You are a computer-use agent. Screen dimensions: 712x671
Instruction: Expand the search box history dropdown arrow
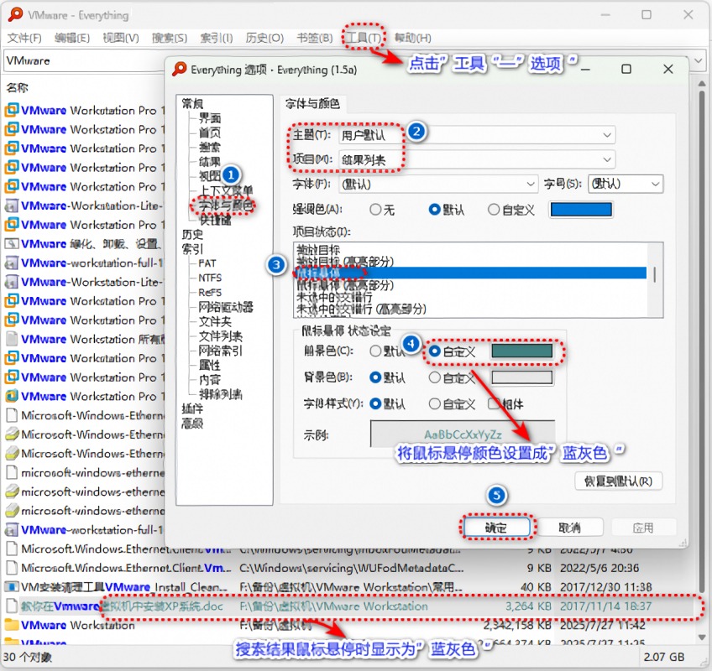point(698,60)
